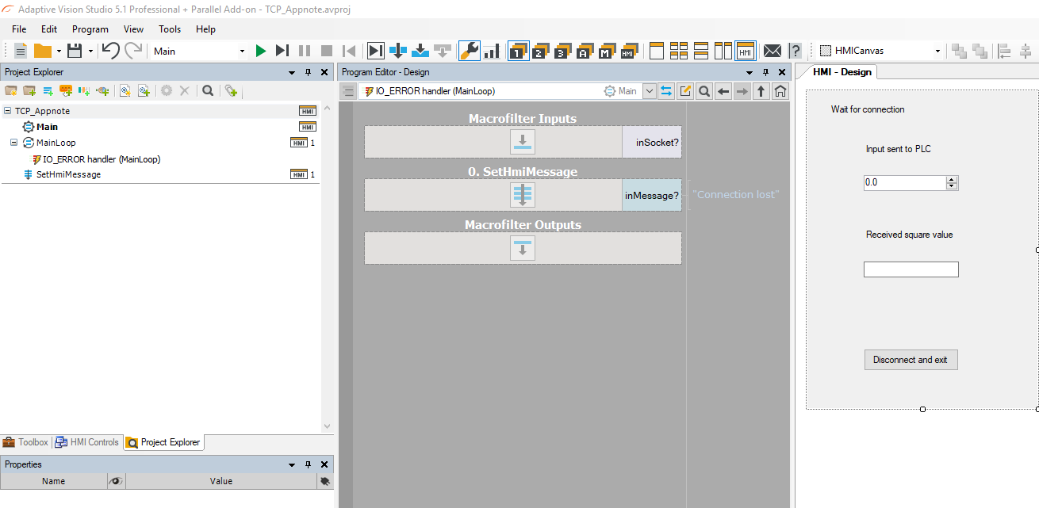Toggle the HMI layout view button
Screen dimensions: 1039x508
point(746,51)
